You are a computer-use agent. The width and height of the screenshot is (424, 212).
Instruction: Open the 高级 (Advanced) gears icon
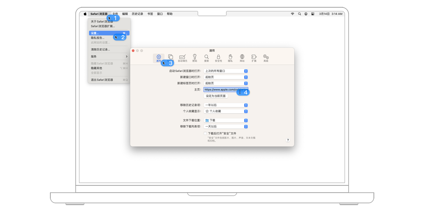pos(266,58)
